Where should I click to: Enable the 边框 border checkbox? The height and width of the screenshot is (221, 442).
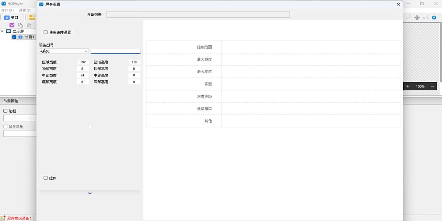click(6, 111)
